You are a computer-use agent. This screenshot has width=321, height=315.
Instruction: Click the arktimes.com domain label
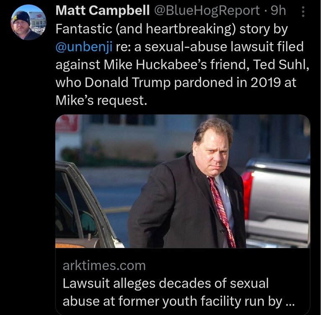click(104, 265)
